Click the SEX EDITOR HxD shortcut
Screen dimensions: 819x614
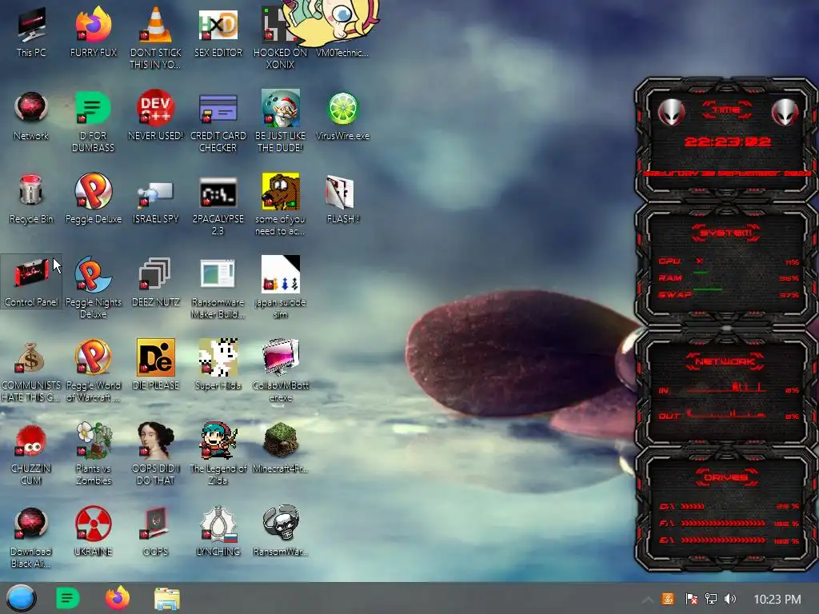pos(218,32)
